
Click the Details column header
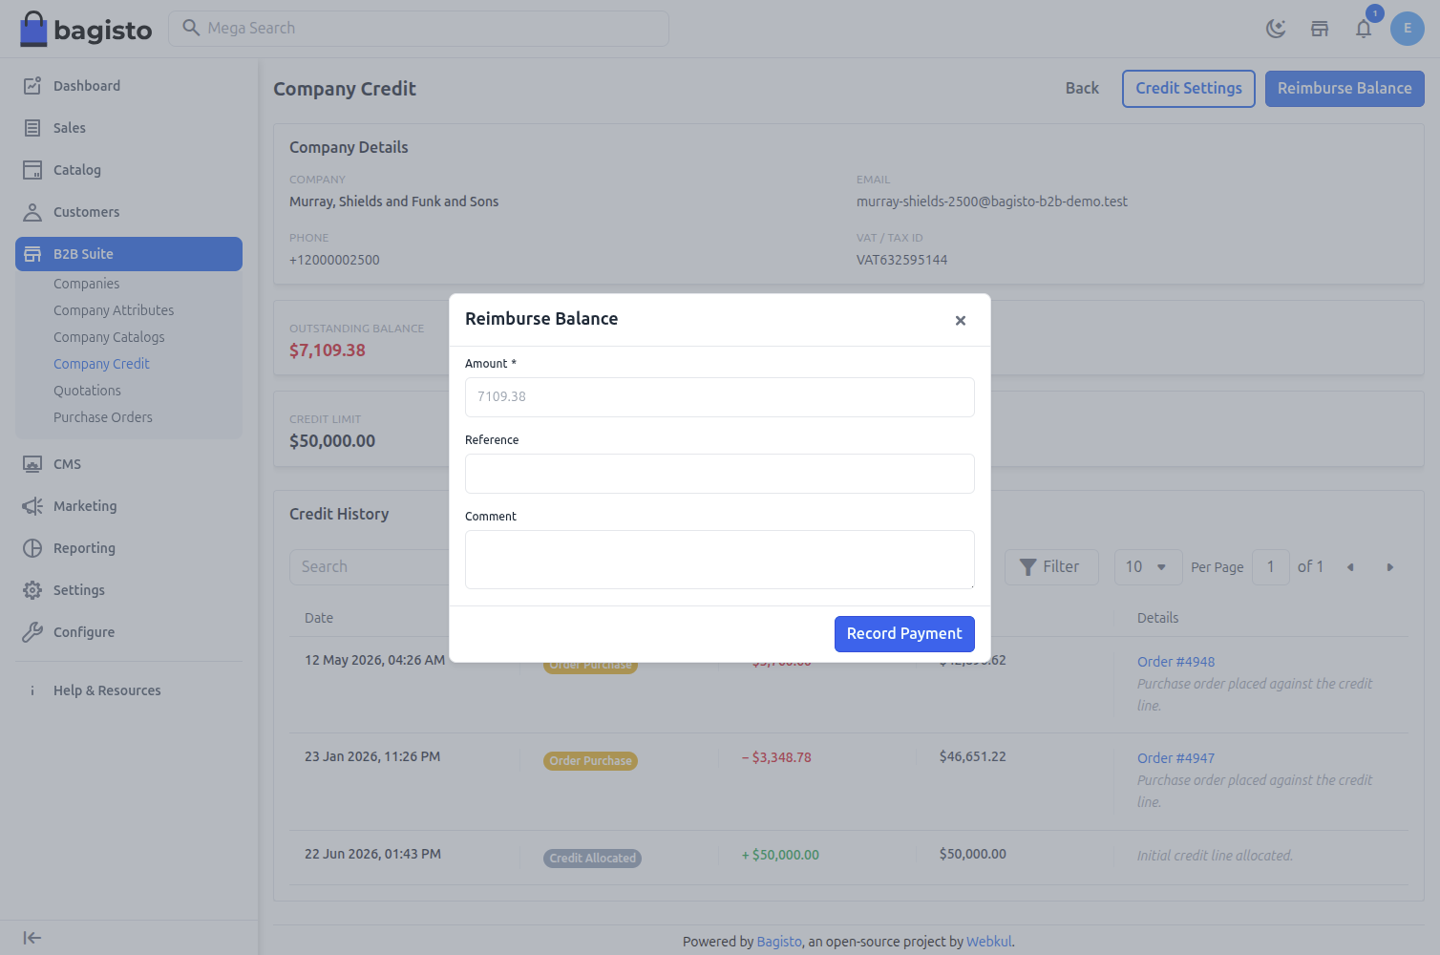(1157, 618)
